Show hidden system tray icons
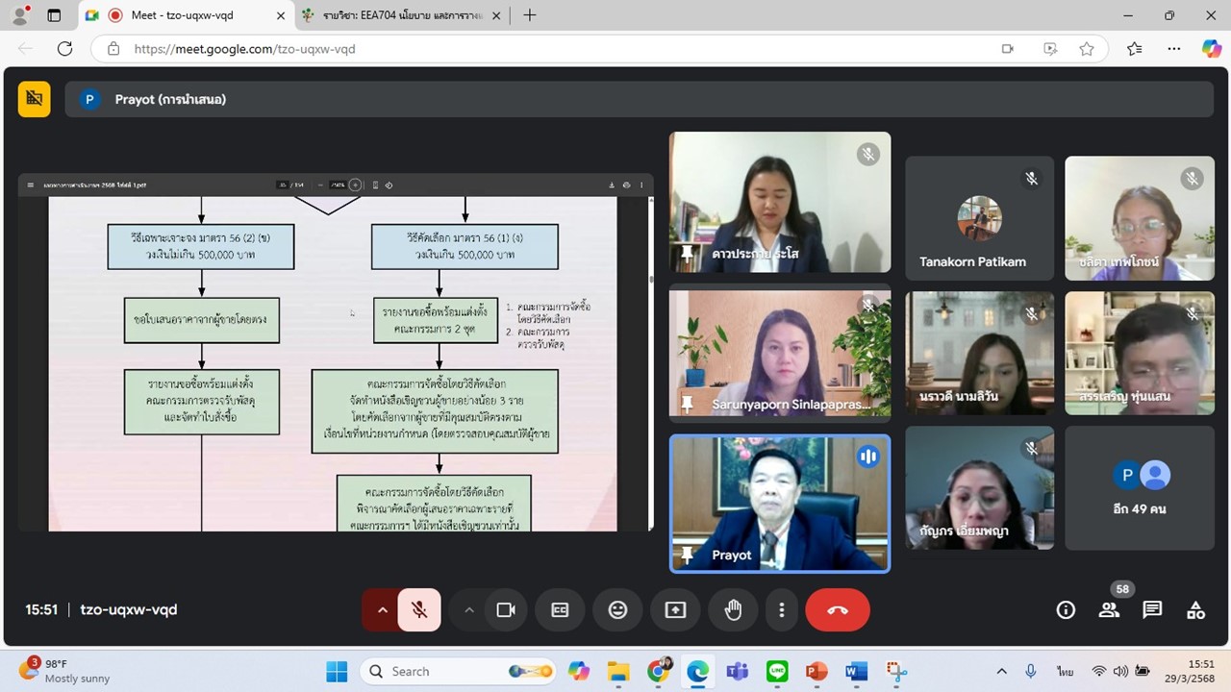1231x692 pixels. point(1001,671)
